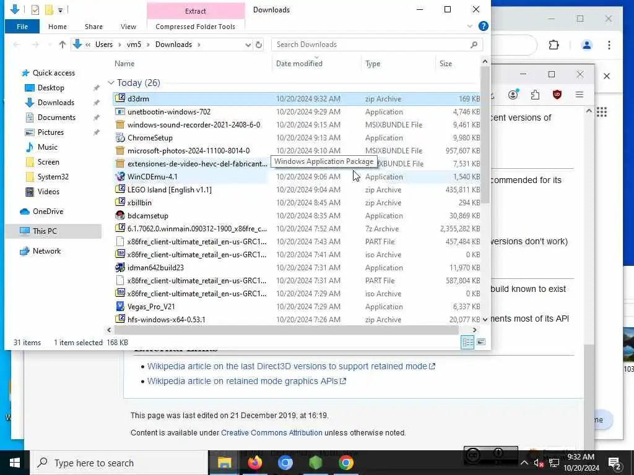The image size is (634, 475).
Task: Open the Home ribbon tab
Action: [58, 27]
